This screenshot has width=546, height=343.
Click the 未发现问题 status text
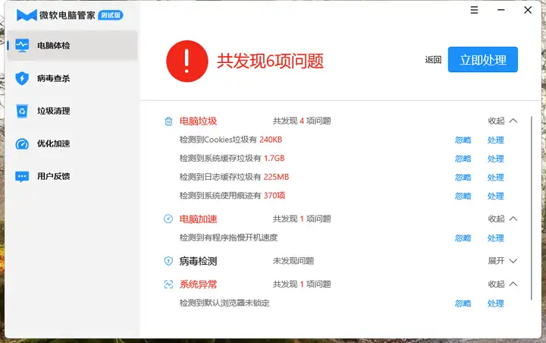(293, 261)
